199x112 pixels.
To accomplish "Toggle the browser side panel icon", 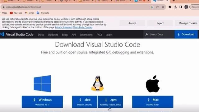I will (181, 7).
